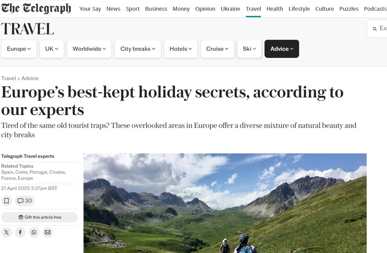Screen dimensions: 387x253
Task: Bookmark this article with the save icon
Action: pos(6,201)
